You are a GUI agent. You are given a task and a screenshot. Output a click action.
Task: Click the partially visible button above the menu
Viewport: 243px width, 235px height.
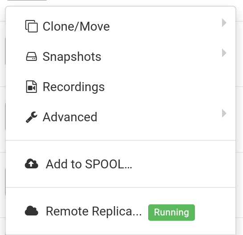coord(27,0)
